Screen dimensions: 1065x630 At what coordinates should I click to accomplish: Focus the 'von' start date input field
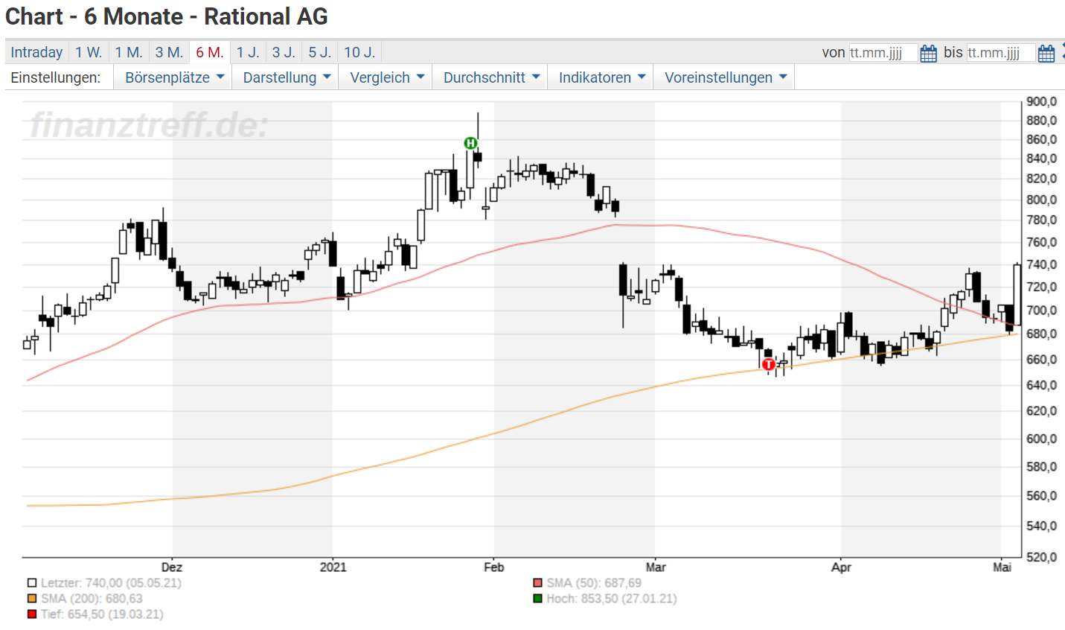tap(883, 53)
